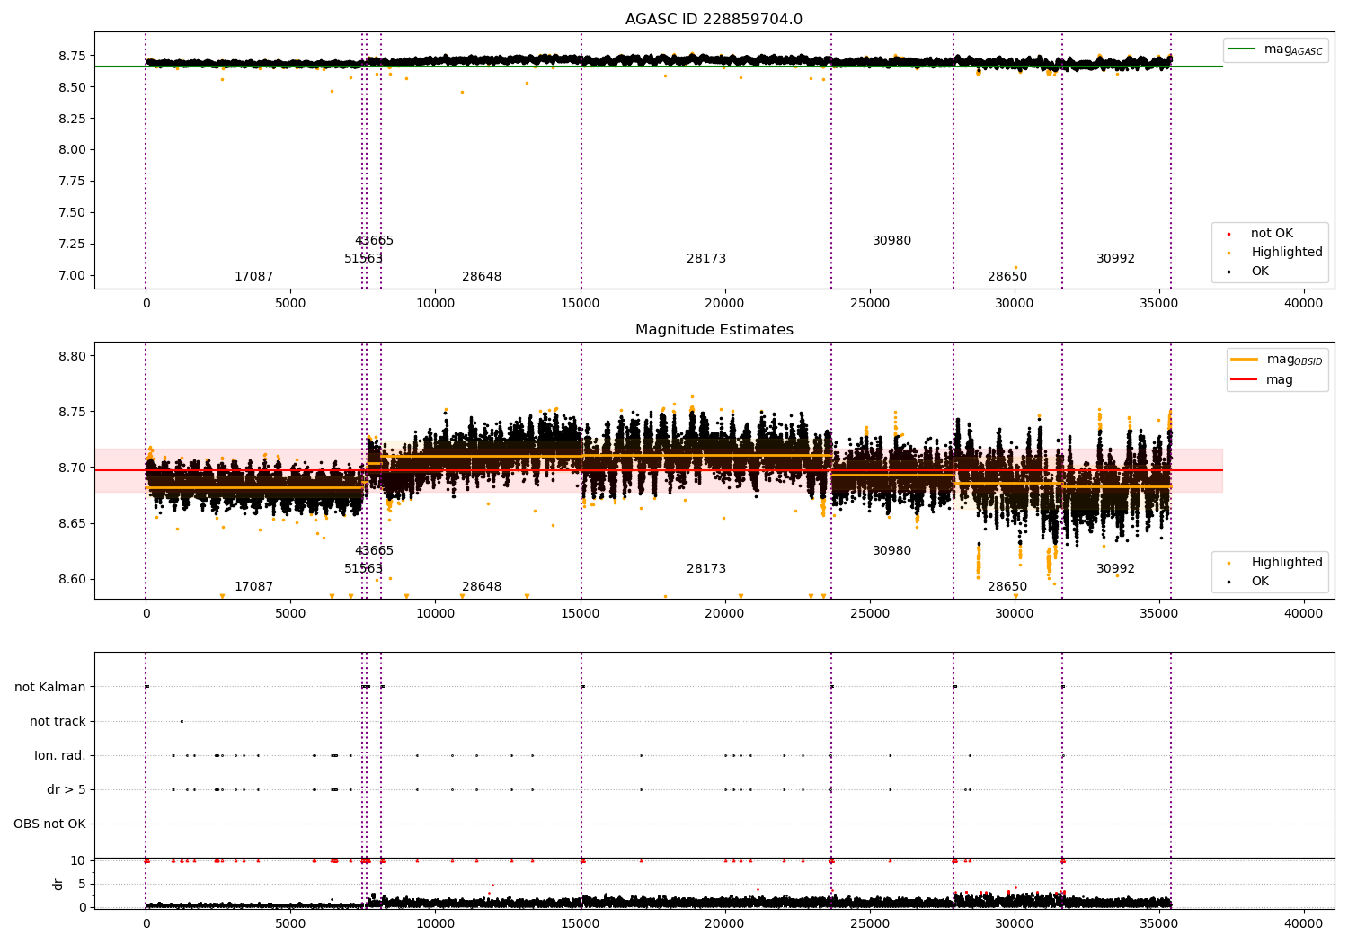Click the rotated 'dr' axis label
This screenshot has width=1348, height=944.
click(x=58, y=884)
